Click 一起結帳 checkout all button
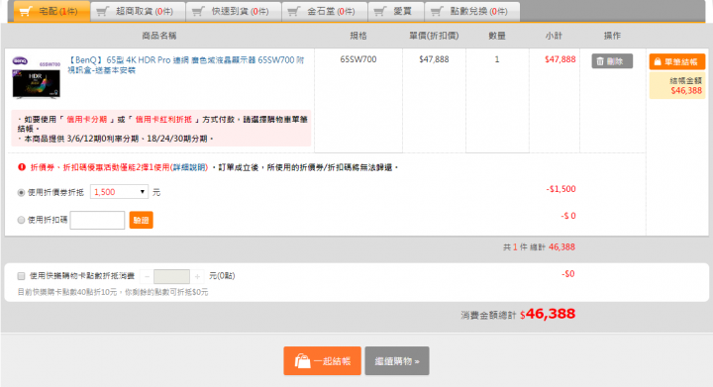Screen dimensions: 713x387 pyautogui.click(x=323, y=361)
